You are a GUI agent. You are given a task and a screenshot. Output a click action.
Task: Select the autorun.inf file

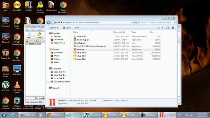coord(81,36)
